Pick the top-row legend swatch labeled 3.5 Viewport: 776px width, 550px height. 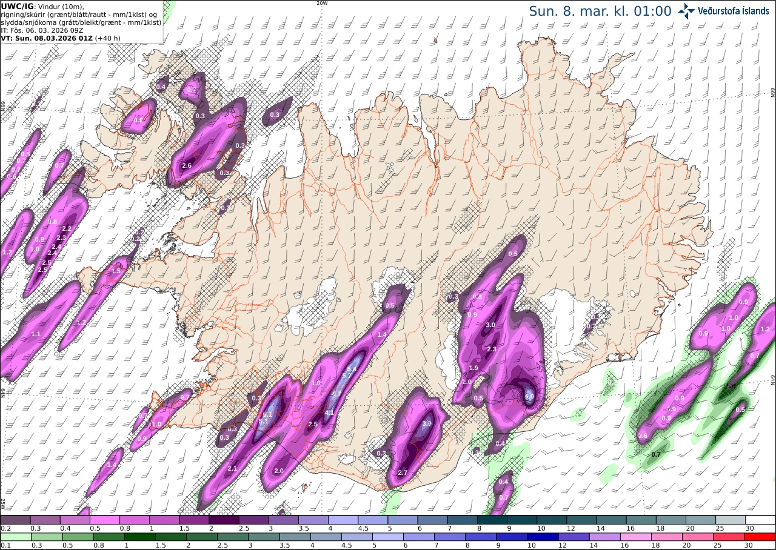[313, 520]
